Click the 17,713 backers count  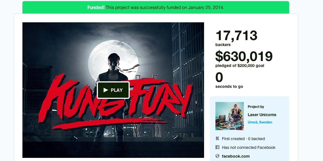236,36
